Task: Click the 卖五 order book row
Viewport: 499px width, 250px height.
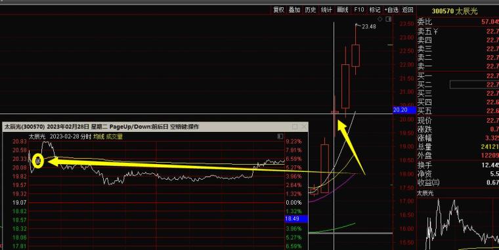Action: 458,31
